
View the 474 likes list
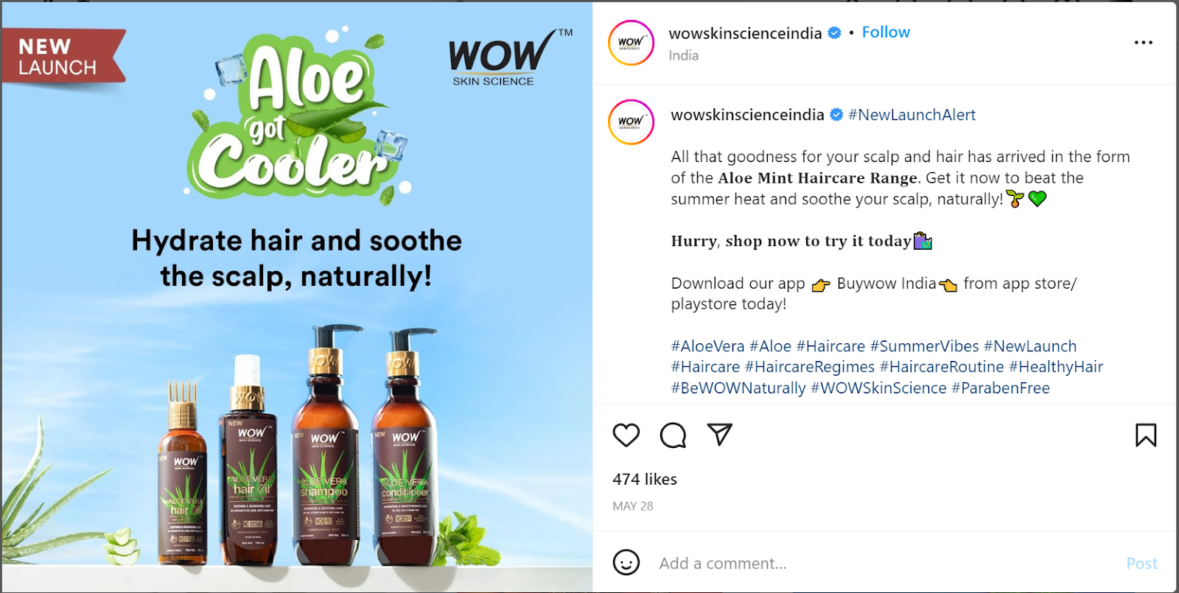[645, 480]
